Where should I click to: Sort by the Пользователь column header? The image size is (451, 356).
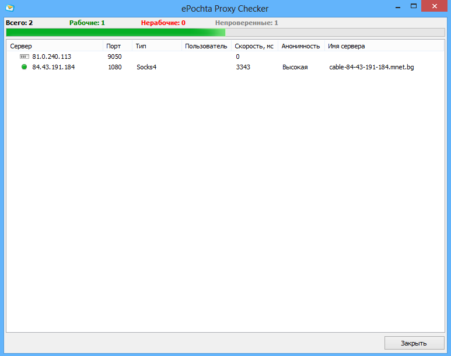tap(206, 46)
